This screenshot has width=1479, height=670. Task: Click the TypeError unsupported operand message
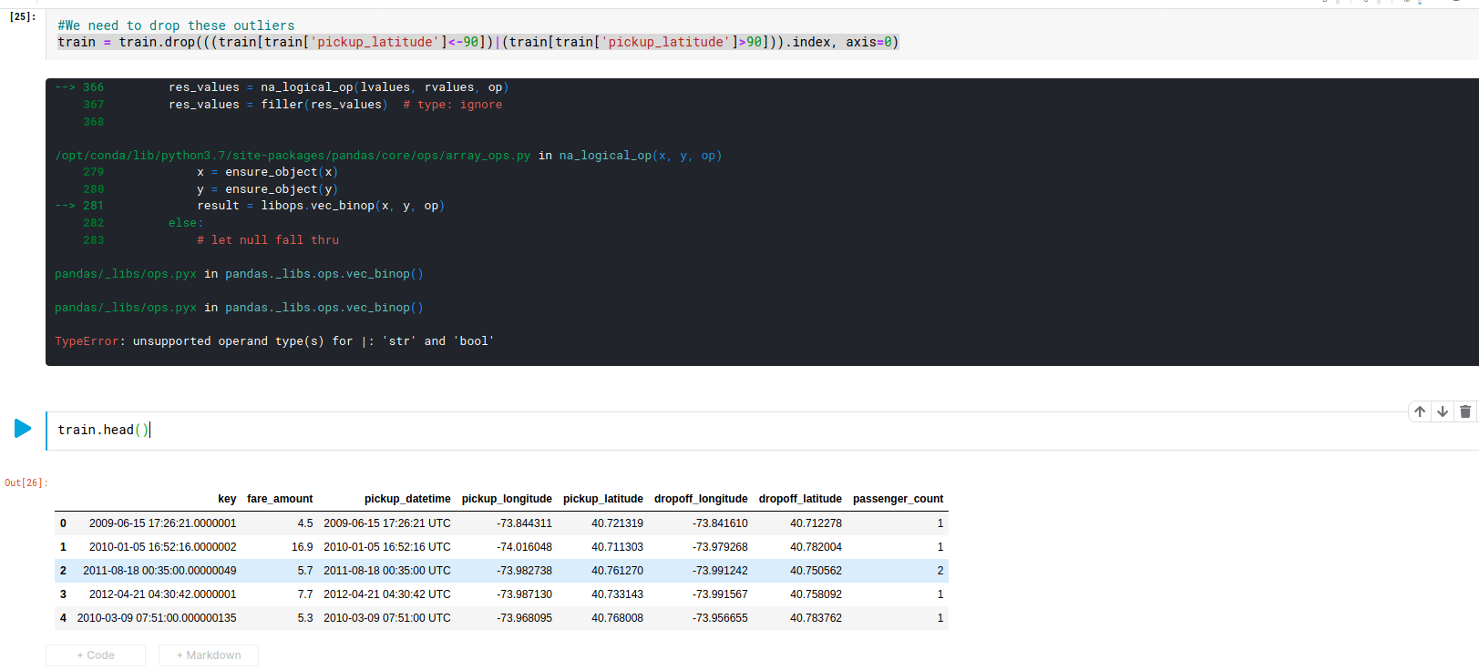274,341
